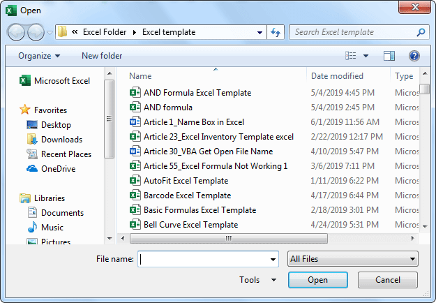Viewport: 436px width, 303px height.
Task: Click Word icon of Article 1_Name Box
Action: tap(135, 122)
